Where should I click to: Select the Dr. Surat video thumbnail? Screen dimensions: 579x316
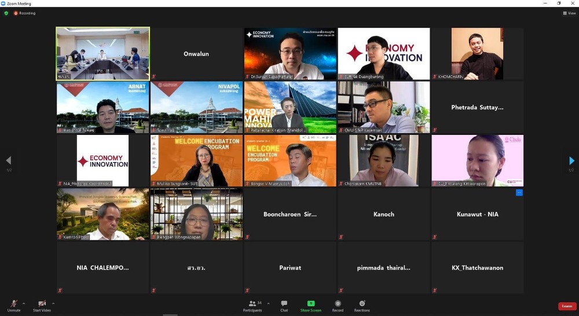pos(290,53)
